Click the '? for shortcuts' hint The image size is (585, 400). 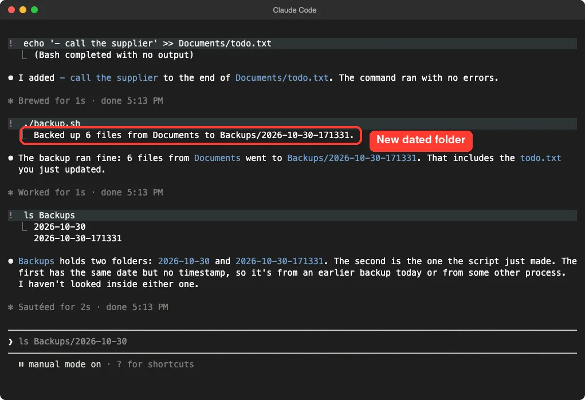point(155,364)
